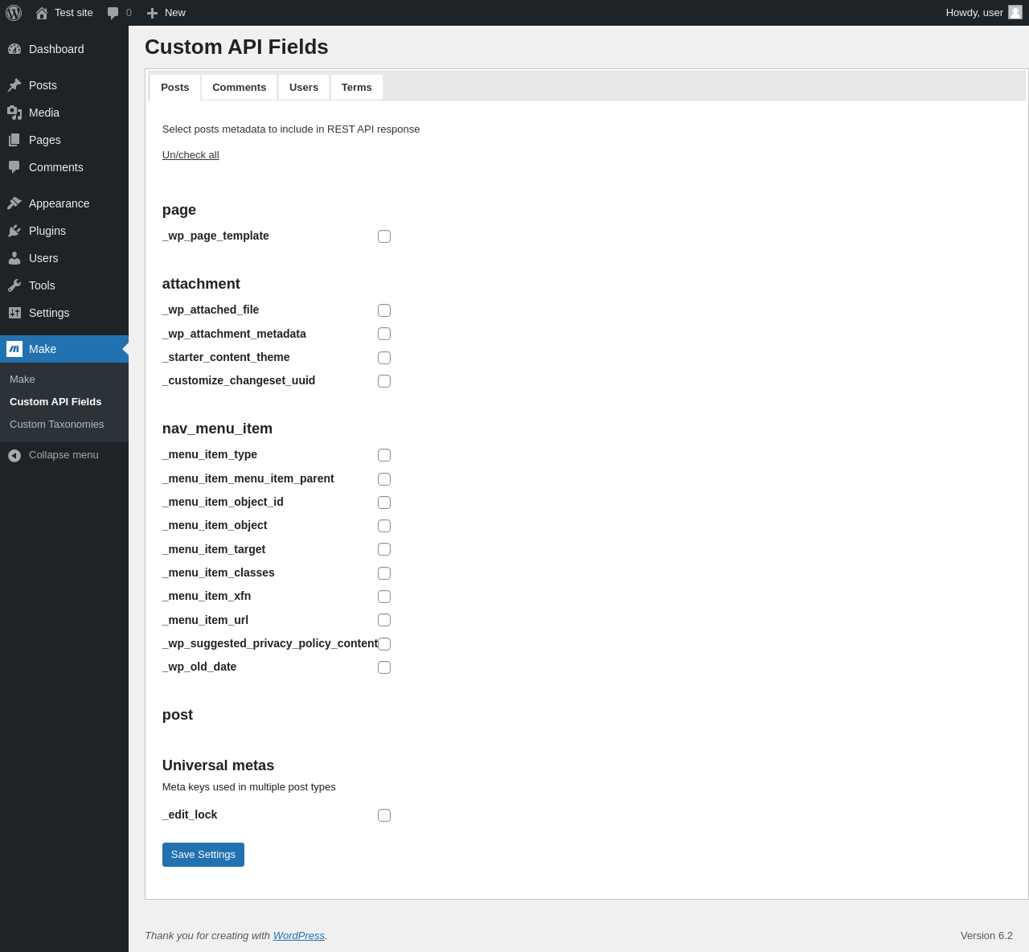Check the _menu_item_target box

point(384,549)
